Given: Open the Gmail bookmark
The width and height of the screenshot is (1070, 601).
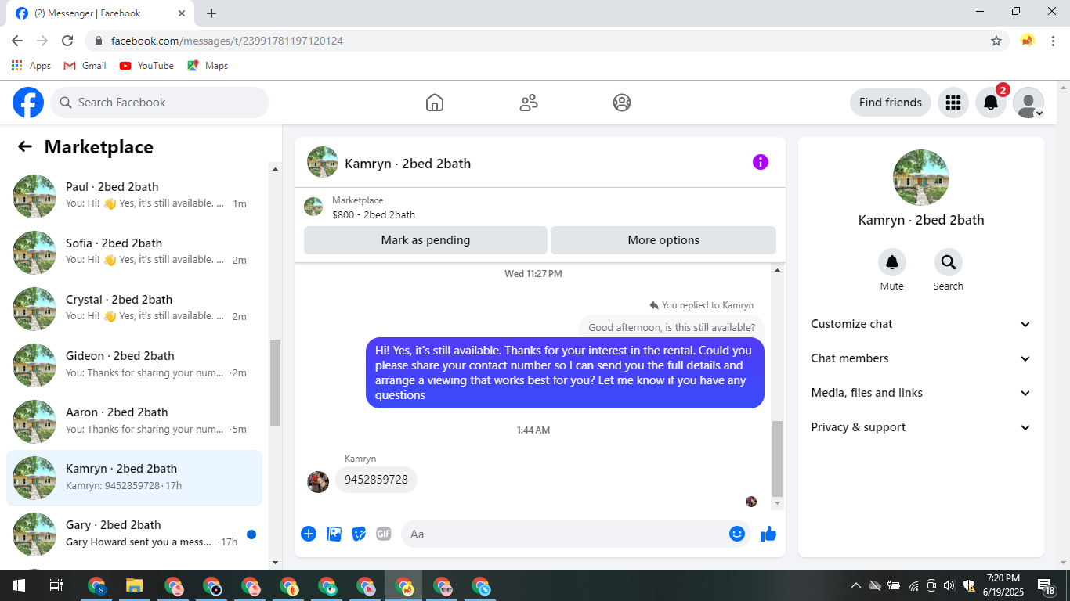Looking at the screenshot, I should point(85,66).
